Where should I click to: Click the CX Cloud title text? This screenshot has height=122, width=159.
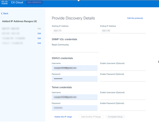(x=17, y=3)
